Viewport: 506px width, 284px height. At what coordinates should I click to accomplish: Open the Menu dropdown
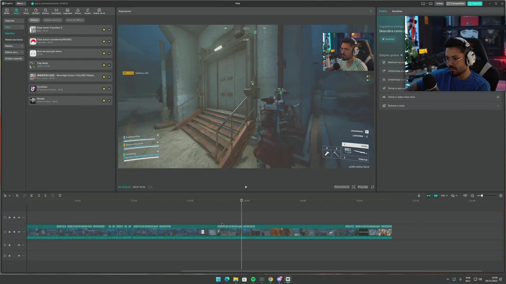point(21,3)
